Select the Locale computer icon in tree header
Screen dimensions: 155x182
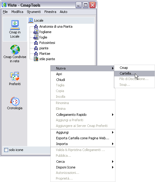click(x=31, y=20)
